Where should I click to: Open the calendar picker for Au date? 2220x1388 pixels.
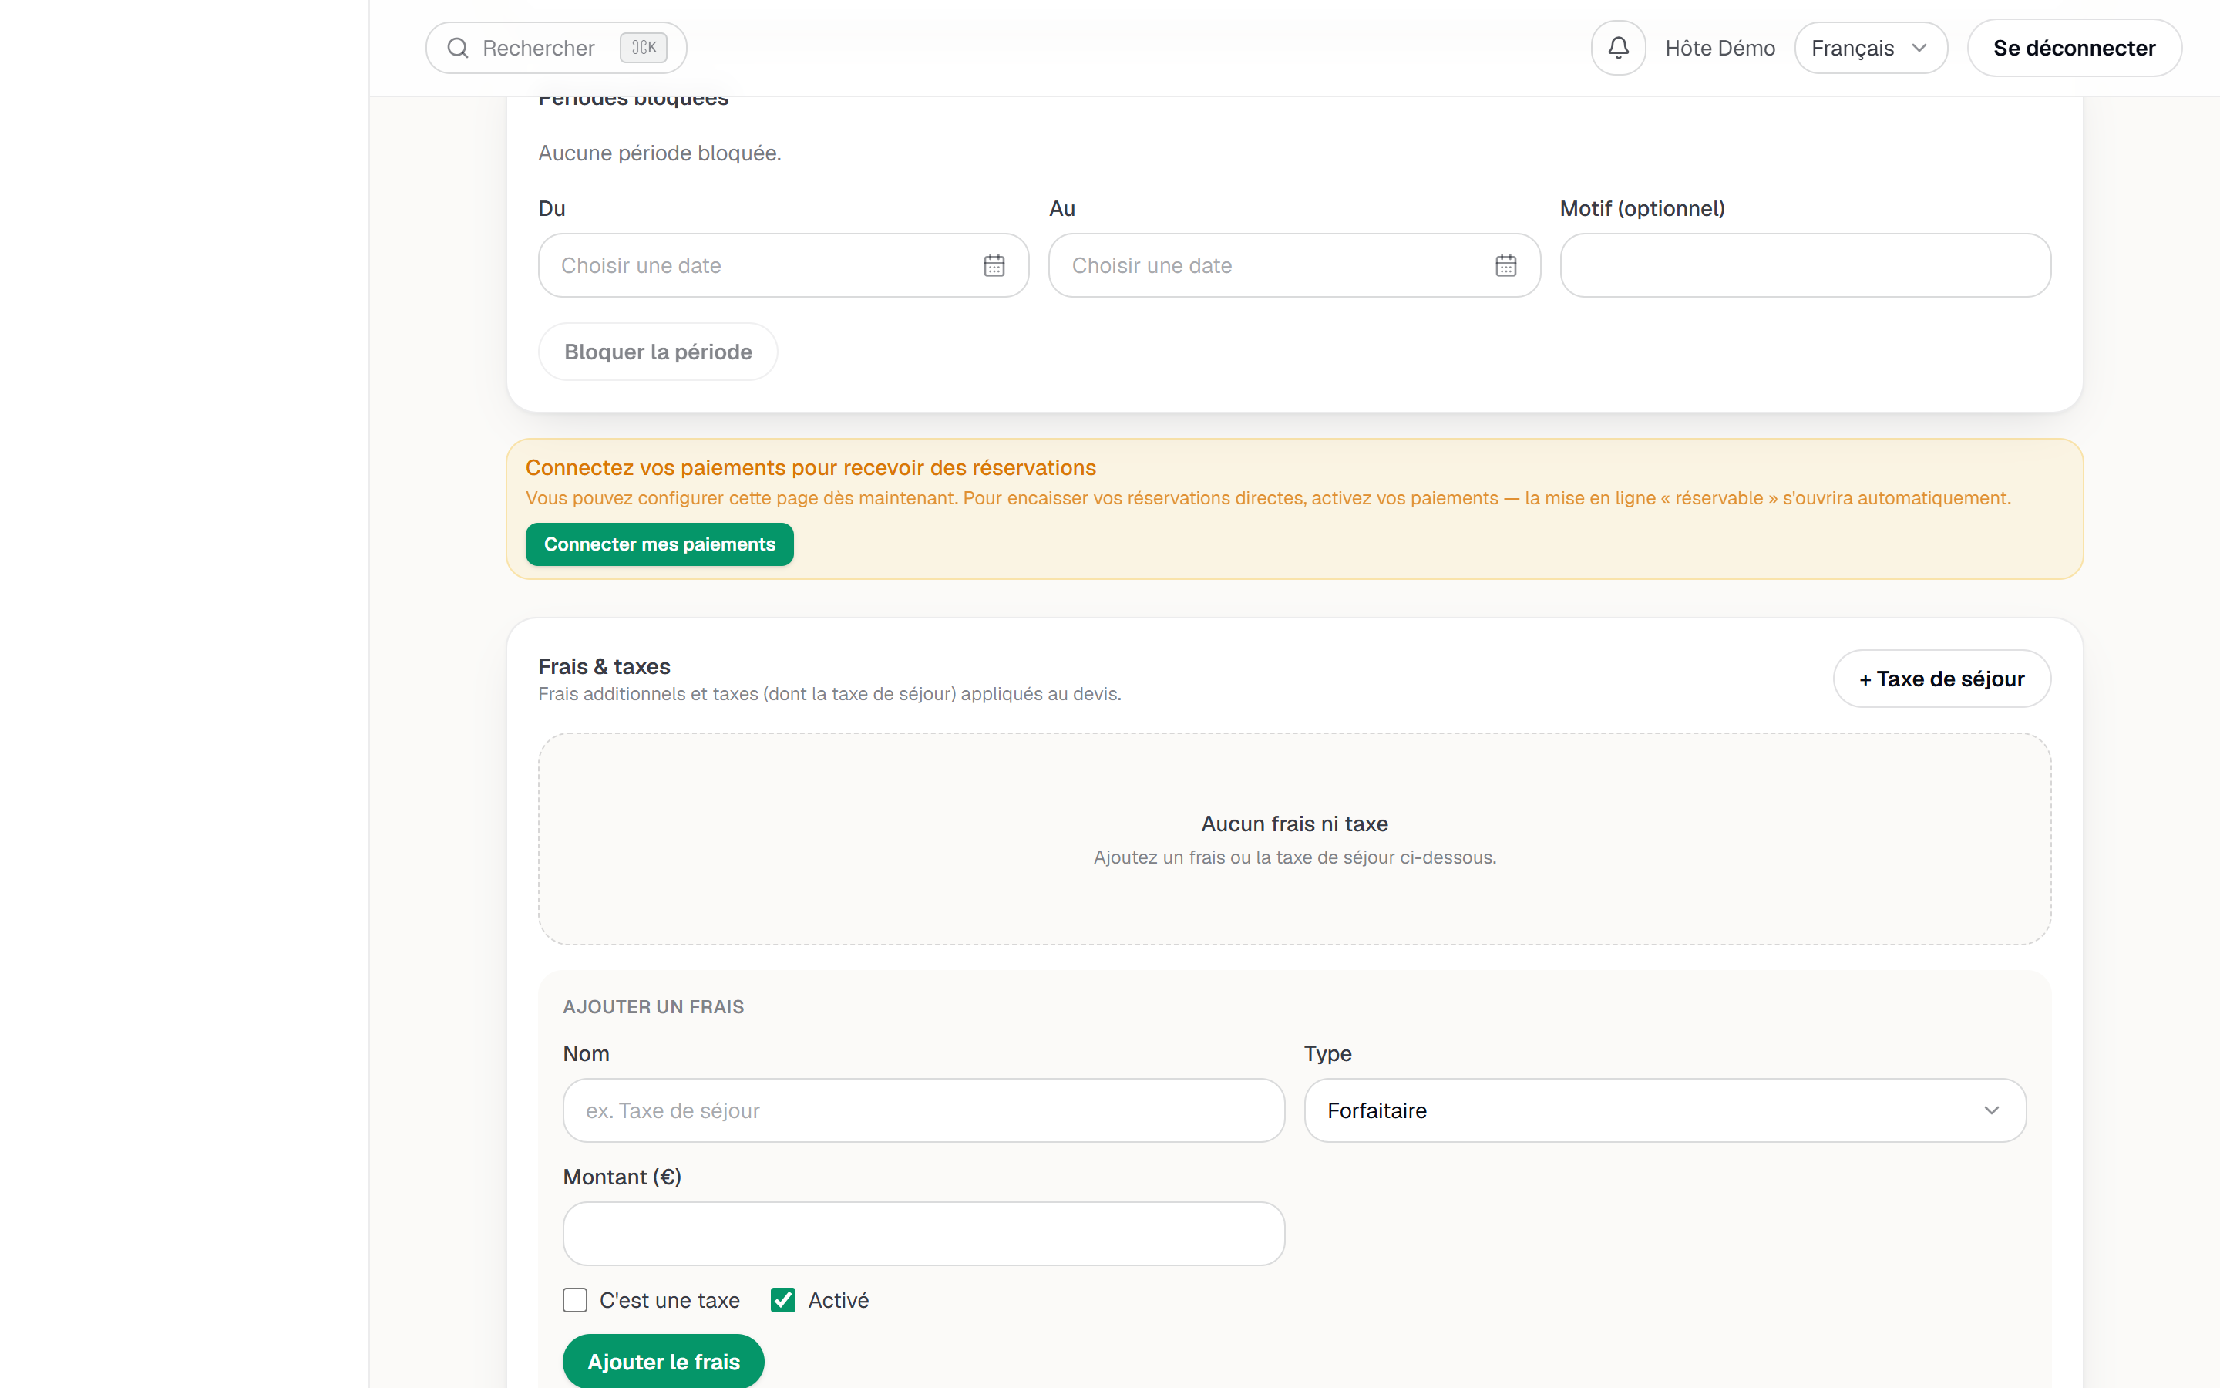[x=1505, y=265]
